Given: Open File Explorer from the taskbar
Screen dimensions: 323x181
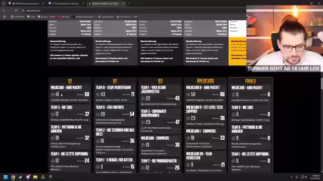Looking at the screenshot, I should click(35, 177).
